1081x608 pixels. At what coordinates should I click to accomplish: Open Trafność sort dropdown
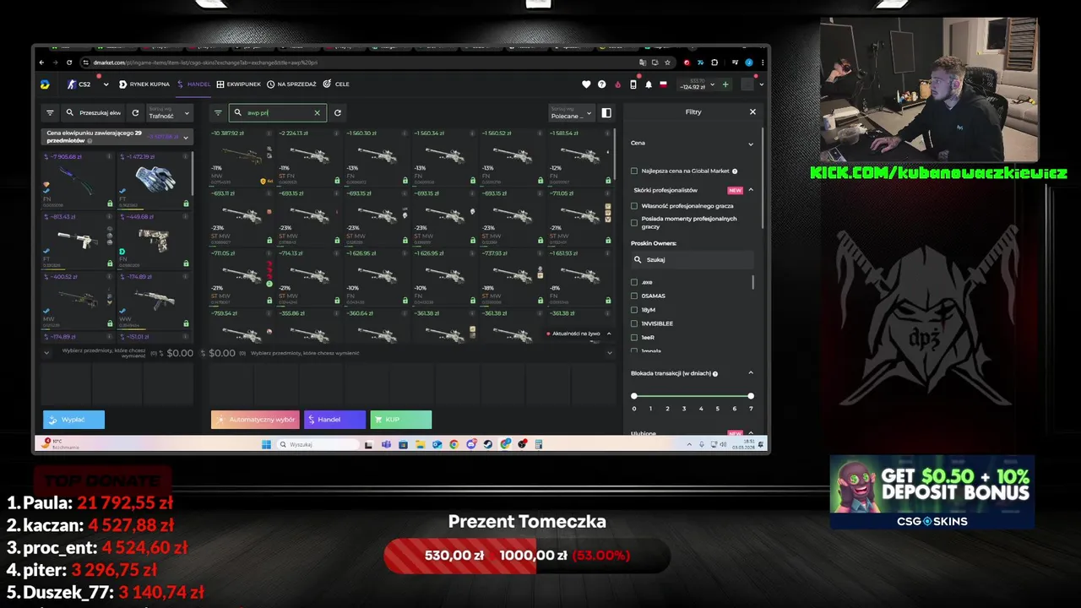[x=170, y=112]
